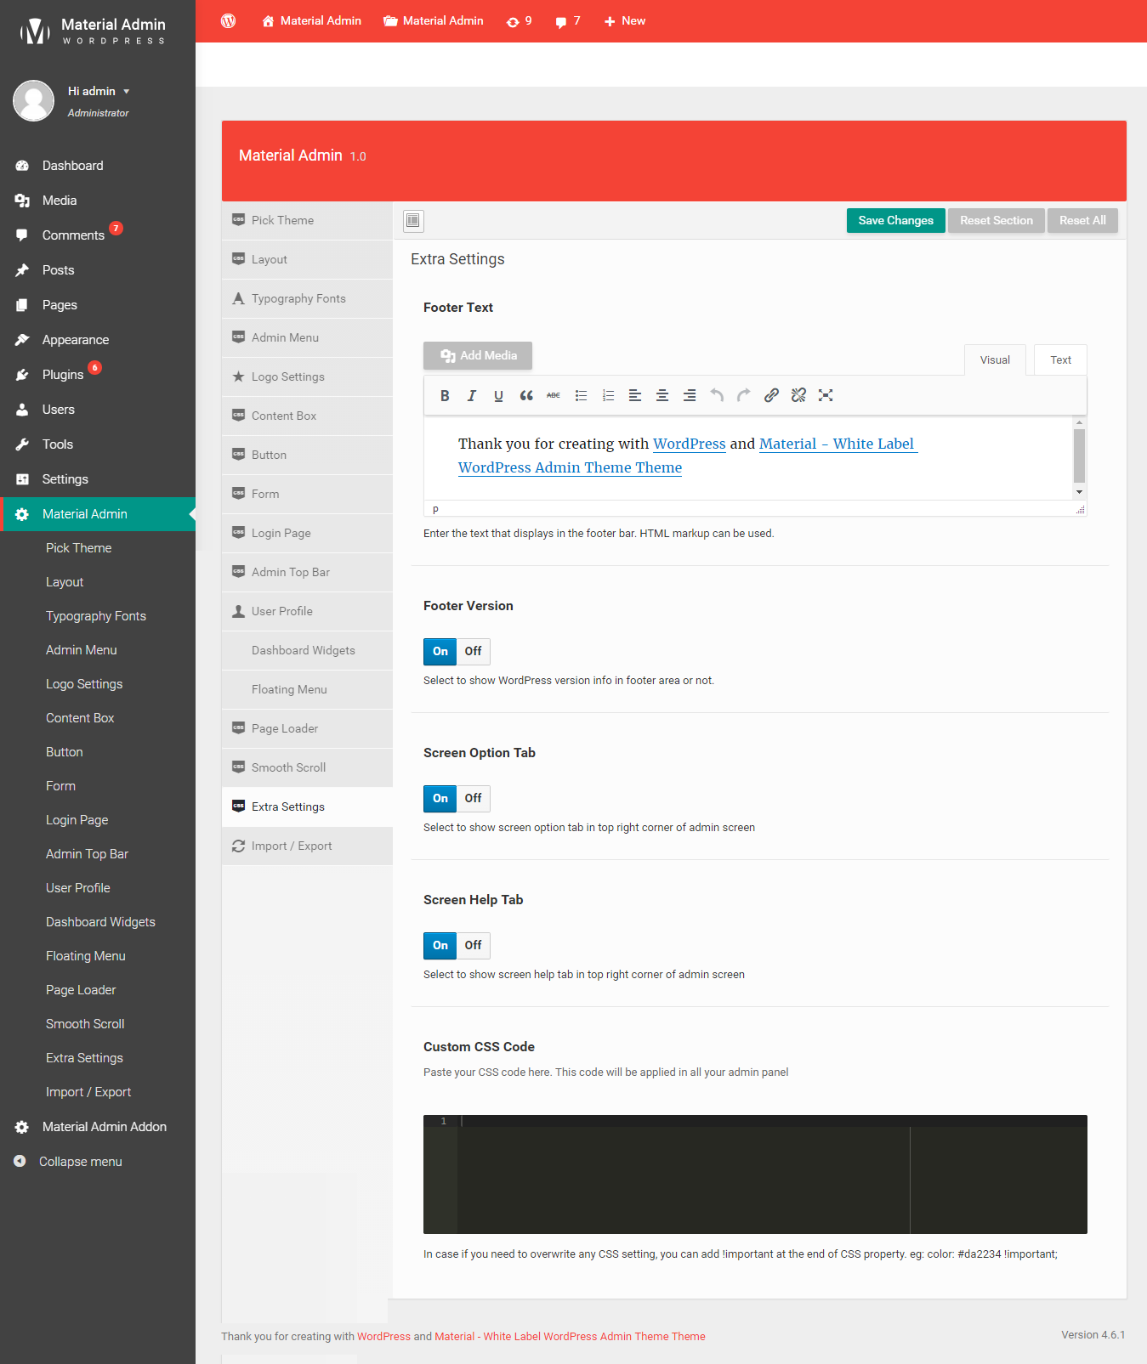Screen dimensions: 1147x1364
Task: Open Comments in sidebar
Action: click(98, 235)
